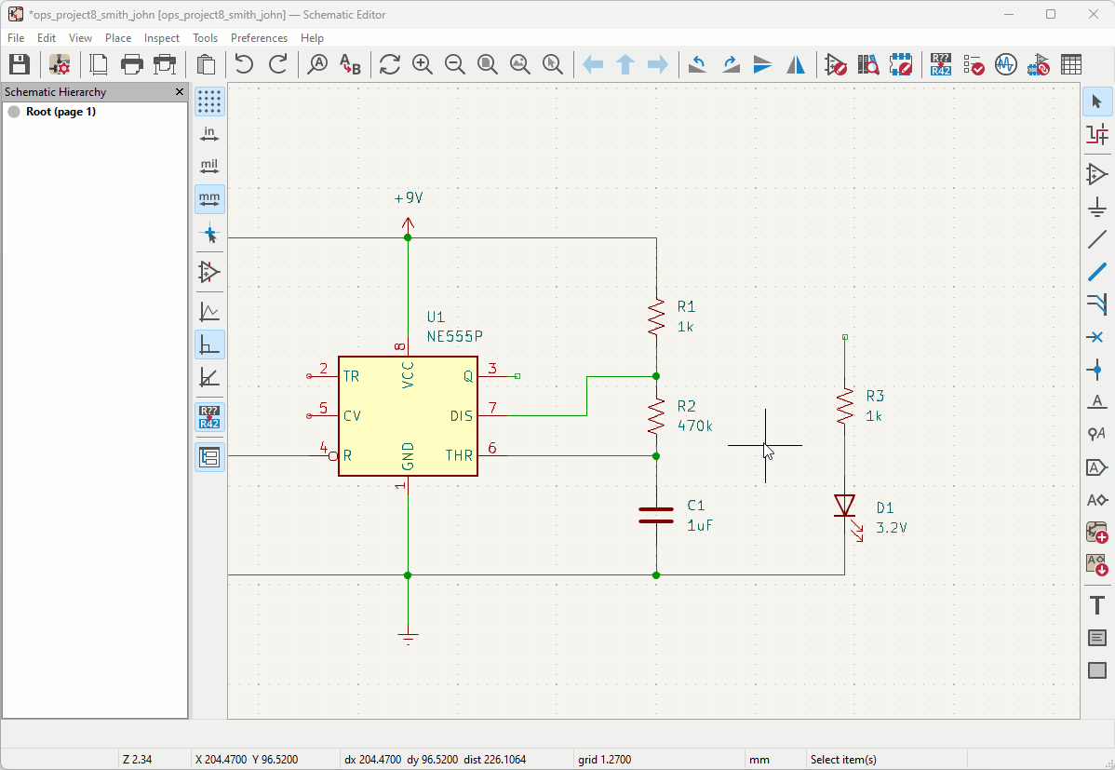Toggle the hidden pins display
This screenshot has width=1115, height=770.
click(x=209, y=272)
